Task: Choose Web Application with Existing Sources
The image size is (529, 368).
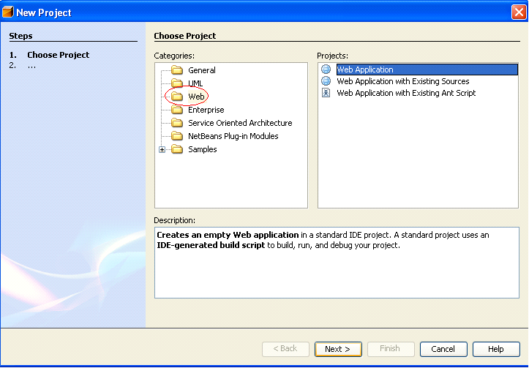Action: [403, 81]
